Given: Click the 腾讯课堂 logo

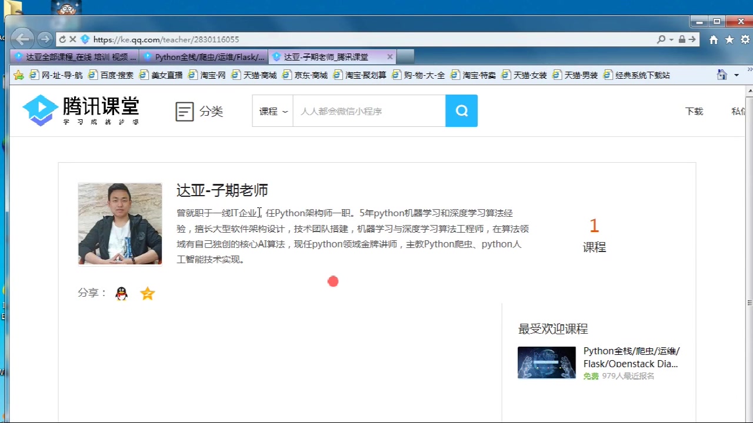Looking at the screenshot, I should 81,110.
